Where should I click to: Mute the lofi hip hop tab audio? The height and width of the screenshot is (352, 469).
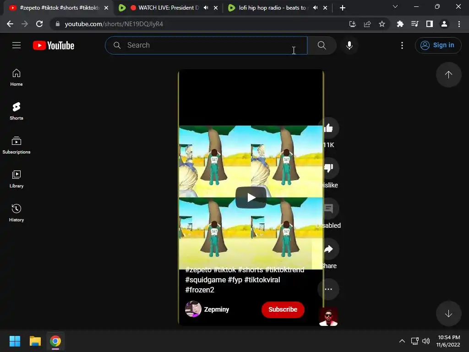pos(315,8)
